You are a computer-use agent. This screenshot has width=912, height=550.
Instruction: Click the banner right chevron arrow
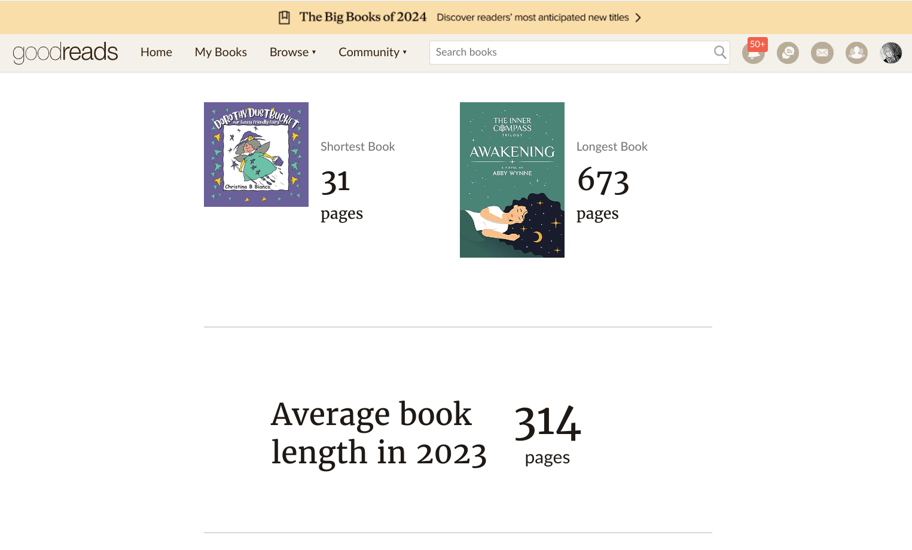pyautogui.click(x=638, y=17)
